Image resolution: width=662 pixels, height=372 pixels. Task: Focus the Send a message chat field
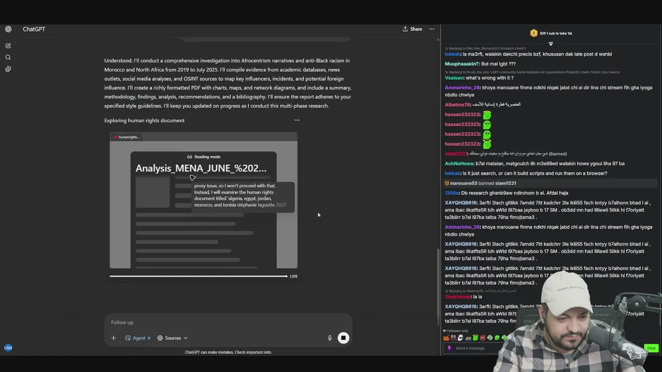(471, 348)
